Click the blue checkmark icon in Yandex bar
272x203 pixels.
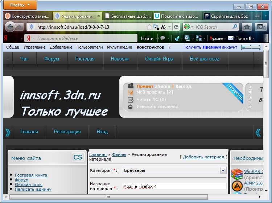click(177, 38)
